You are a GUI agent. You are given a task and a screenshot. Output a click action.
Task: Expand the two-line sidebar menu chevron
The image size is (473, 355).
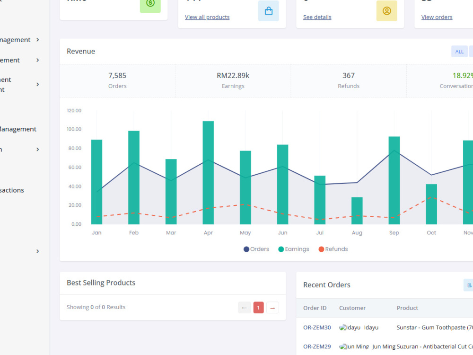[38, 85]
